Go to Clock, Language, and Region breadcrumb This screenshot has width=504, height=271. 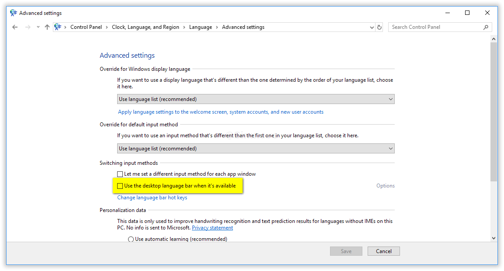[x=145, y=27]
